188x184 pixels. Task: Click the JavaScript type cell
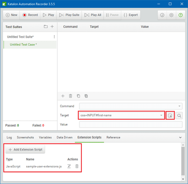[13, 166]
